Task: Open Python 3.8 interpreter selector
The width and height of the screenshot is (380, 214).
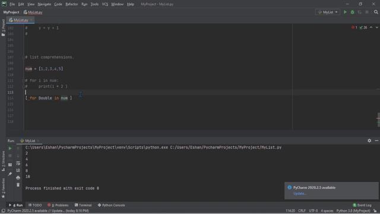Action: pyautogui.click(x=353, y=210)
